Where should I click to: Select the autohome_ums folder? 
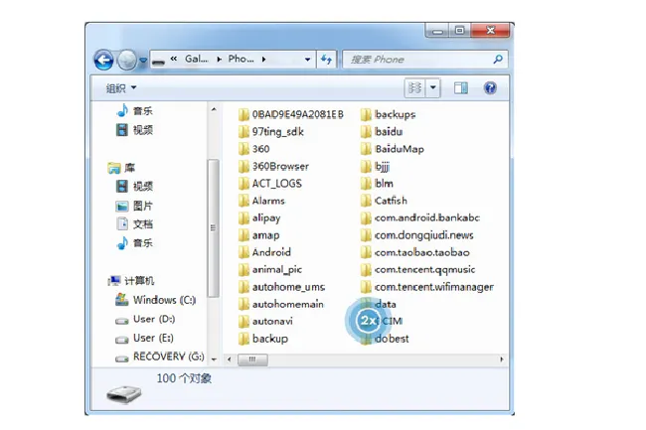tap(282, 287)
